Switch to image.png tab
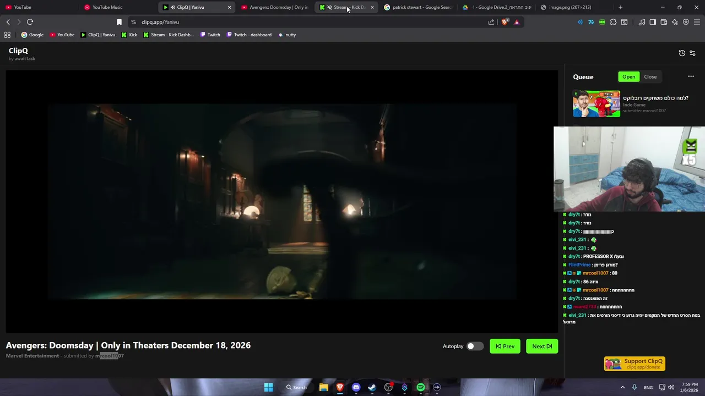The width and height of the screenshot is (705, 396). coord(576,7)
